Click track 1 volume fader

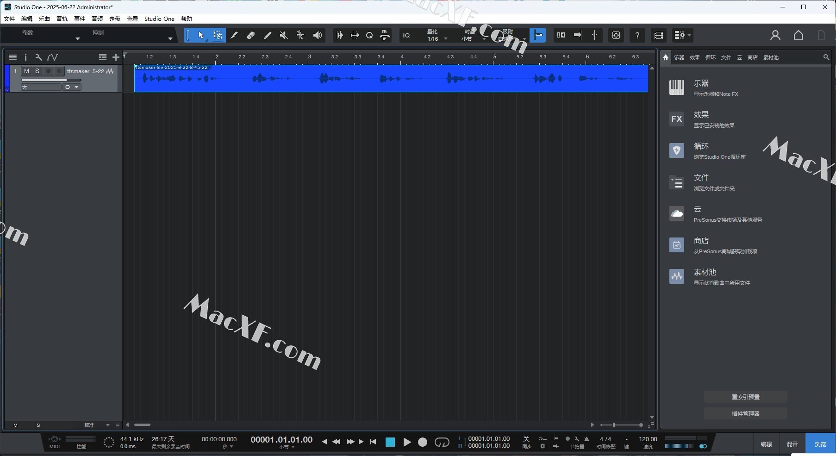(x=51, y=80)
